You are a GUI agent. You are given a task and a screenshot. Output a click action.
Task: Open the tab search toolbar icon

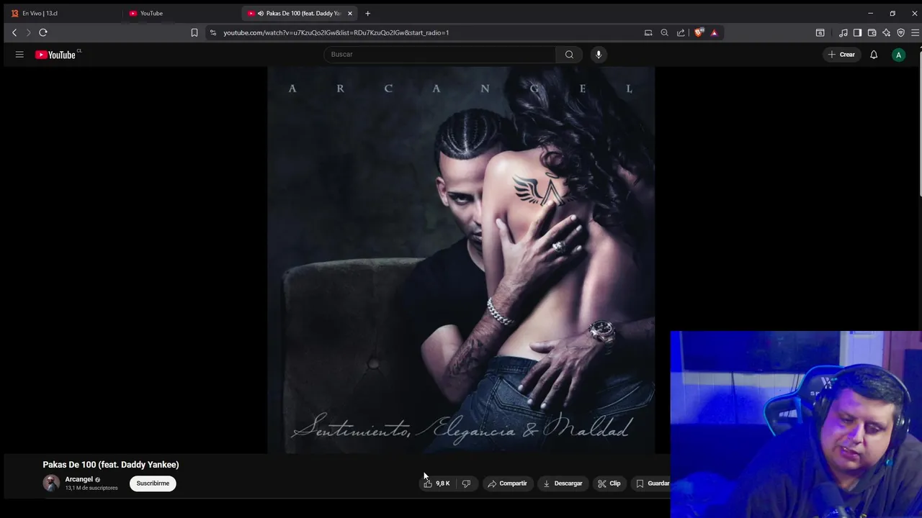820,32
